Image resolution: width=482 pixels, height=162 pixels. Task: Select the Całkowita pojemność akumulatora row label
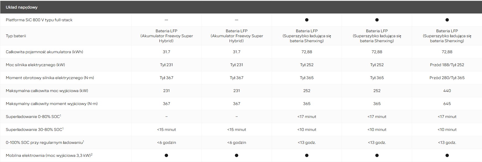tap(44, 52)
